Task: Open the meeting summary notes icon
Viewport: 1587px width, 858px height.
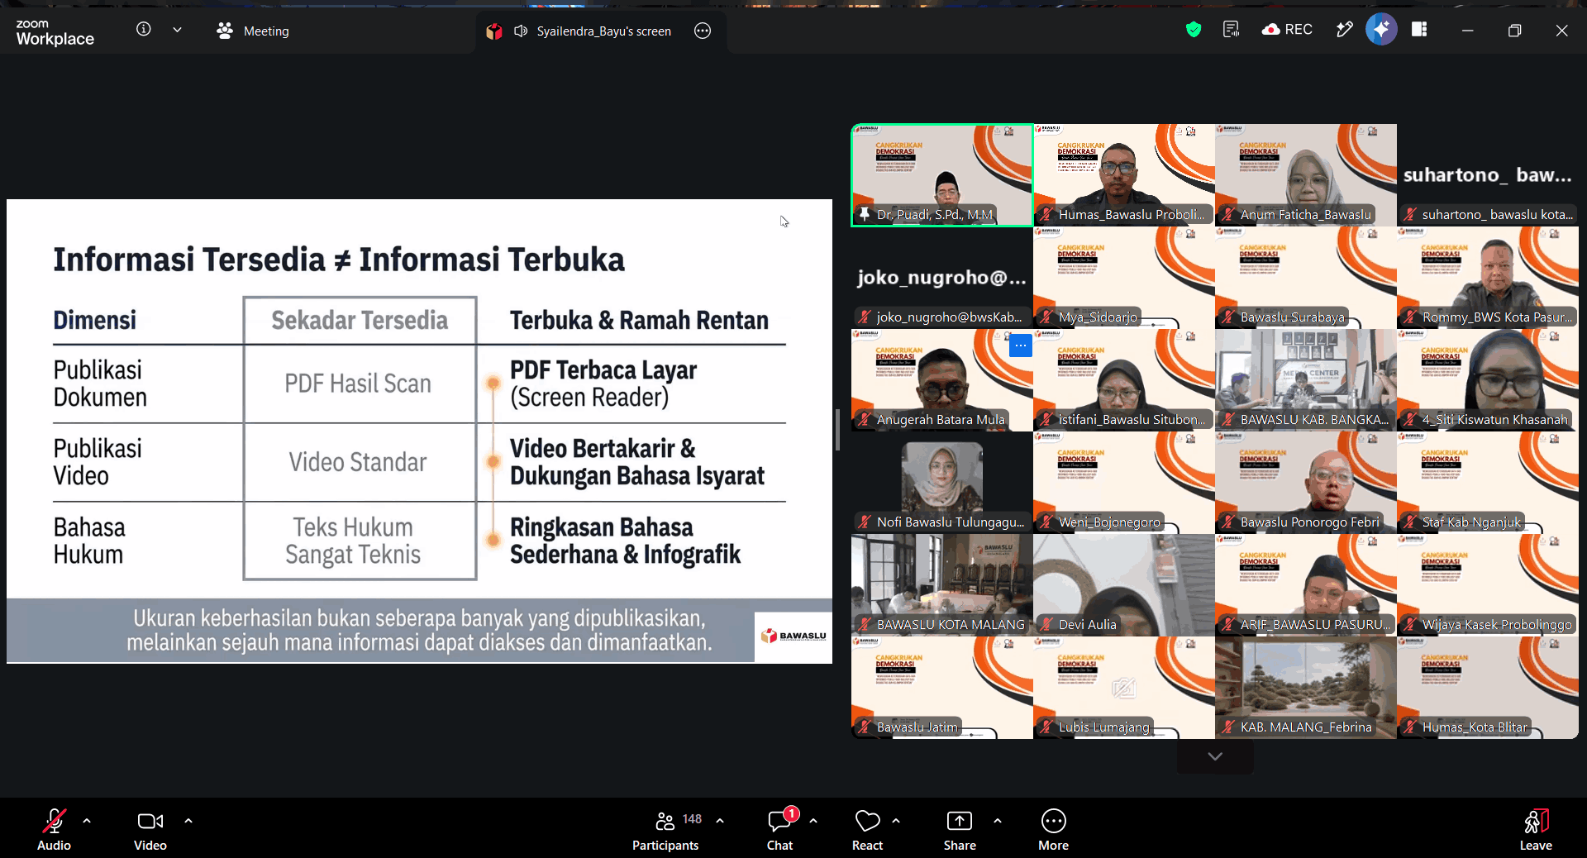Action: click(x=1231, y=30)
